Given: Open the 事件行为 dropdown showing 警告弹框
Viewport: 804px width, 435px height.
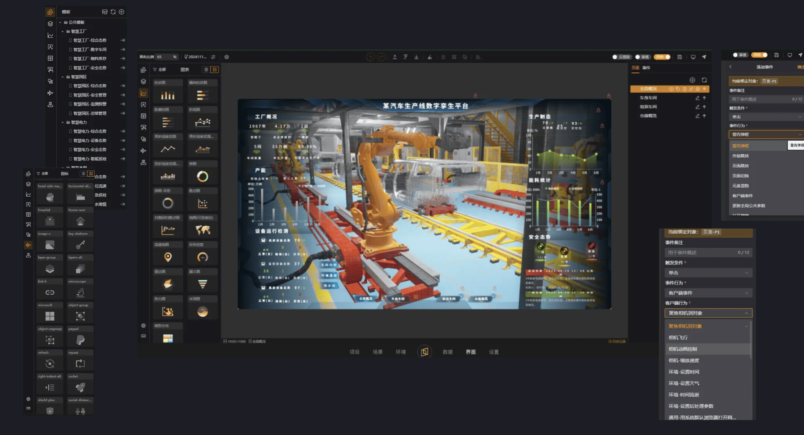Looking at the screenshot, I should click(766, 134).
